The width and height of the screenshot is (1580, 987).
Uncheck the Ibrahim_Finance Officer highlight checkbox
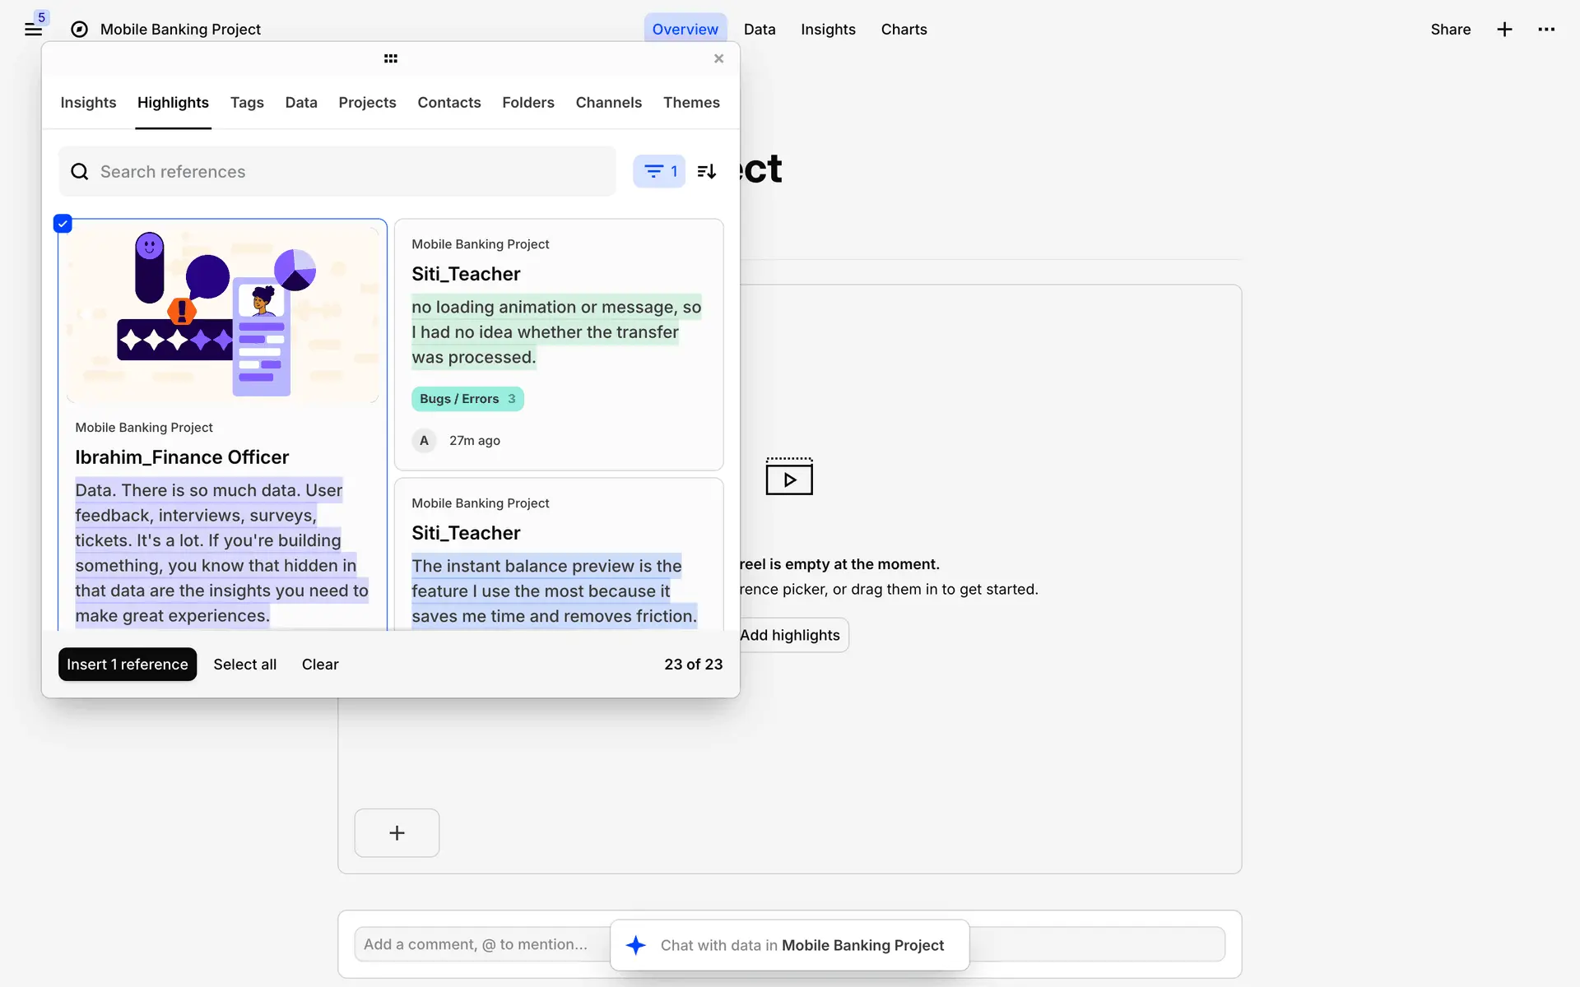(63, 224)
